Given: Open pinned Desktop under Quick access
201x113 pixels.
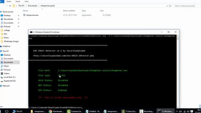Looking at the screenshot, I should [7, 15].
